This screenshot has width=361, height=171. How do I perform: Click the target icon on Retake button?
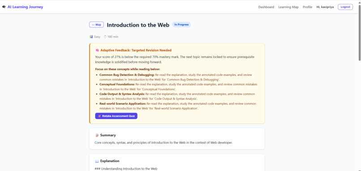(100, 116)
